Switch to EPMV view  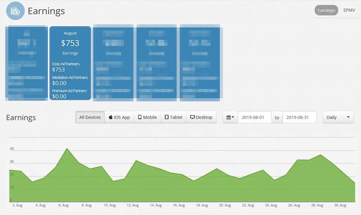click(349, 10)
